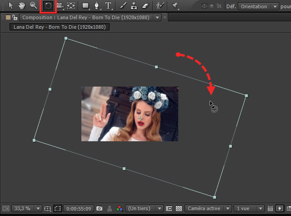The height and width of the screenshot is (216, 291).
Task: Click the bottom edge midpoint handle
Action: coord(124,169)
